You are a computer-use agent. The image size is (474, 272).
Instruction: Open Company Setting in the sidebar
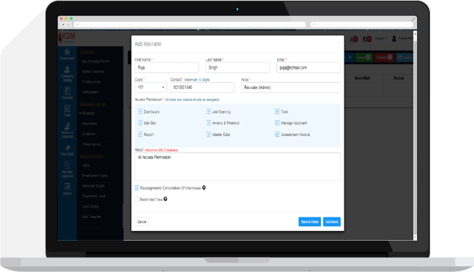[67, 74]
